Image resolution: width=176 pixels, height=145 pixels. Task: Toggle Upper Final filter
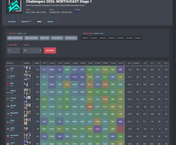pyautogui.click(x=45, y=38)
